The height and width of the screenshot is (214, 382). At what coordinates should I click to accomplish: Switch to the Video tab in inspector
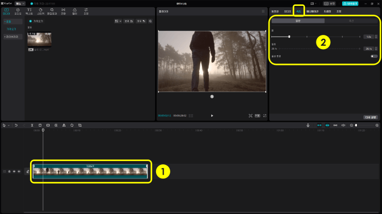pyautogui.click(x=275, y=11)
